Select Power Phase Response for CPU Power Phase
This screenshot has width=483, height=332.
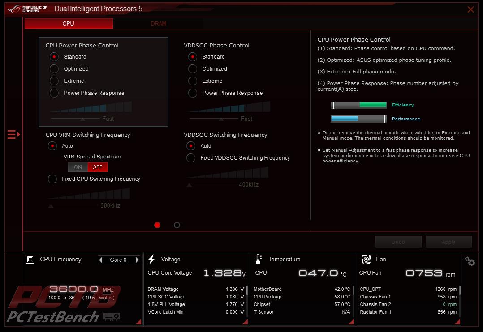coord(54,93)
